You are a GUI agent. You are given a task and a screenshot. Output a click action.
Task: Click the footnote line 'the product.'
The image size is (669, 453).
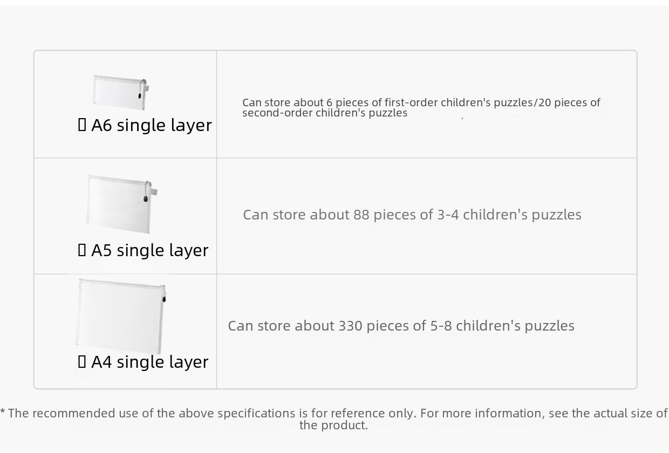tap(333, 425)
